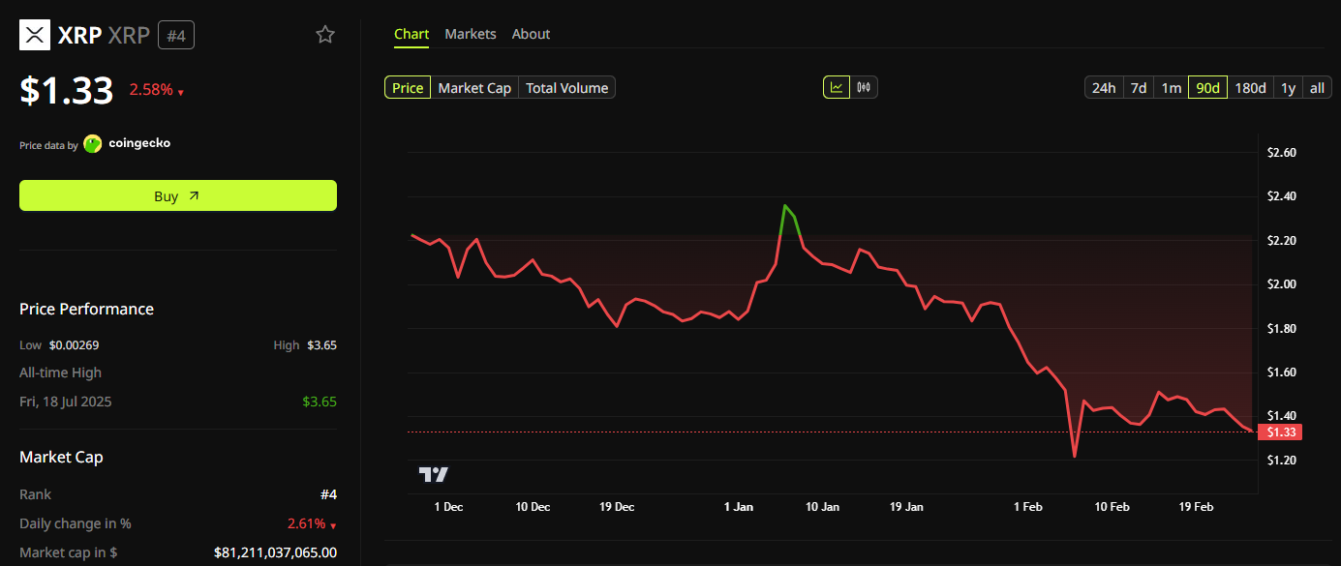Switch chart data to Total Volume
The width and height of the screenshot is (1341, 566).
(566, 87)
